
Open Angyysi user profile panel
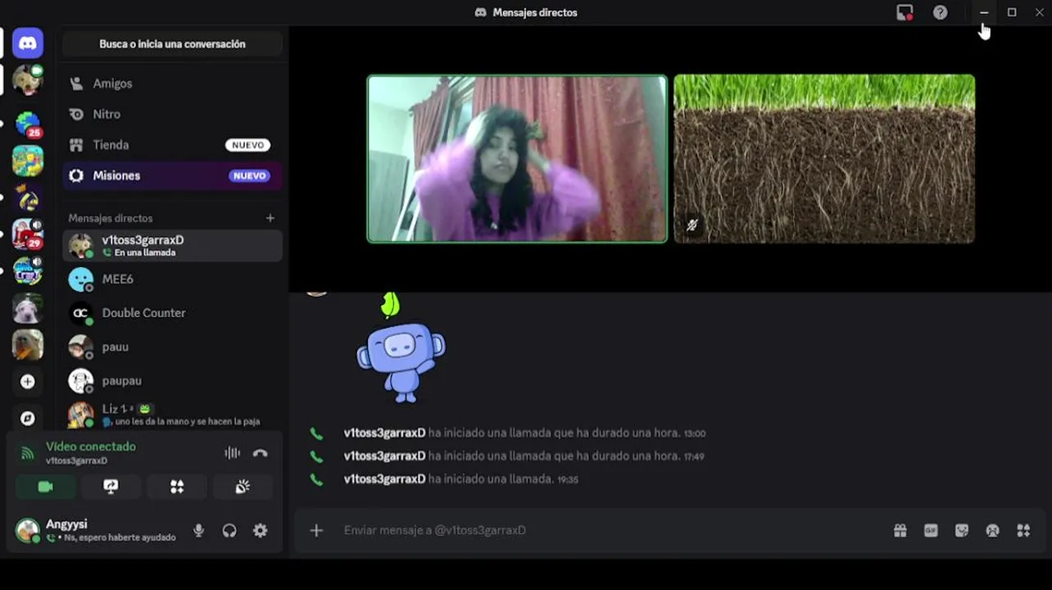[x=98, y=530]
